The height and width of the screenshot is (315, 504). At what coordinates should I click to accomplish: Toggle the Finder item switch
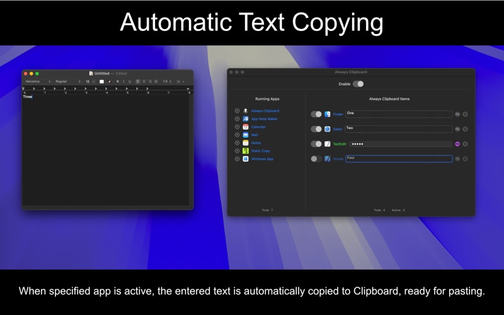pyautogui.click(x=316, y=114)
